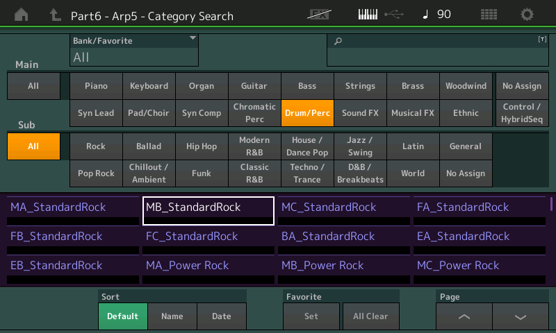This screenshot has width=556, height=333.
Task: Go to the previous page with up chevron
Action: coord(464,316)
